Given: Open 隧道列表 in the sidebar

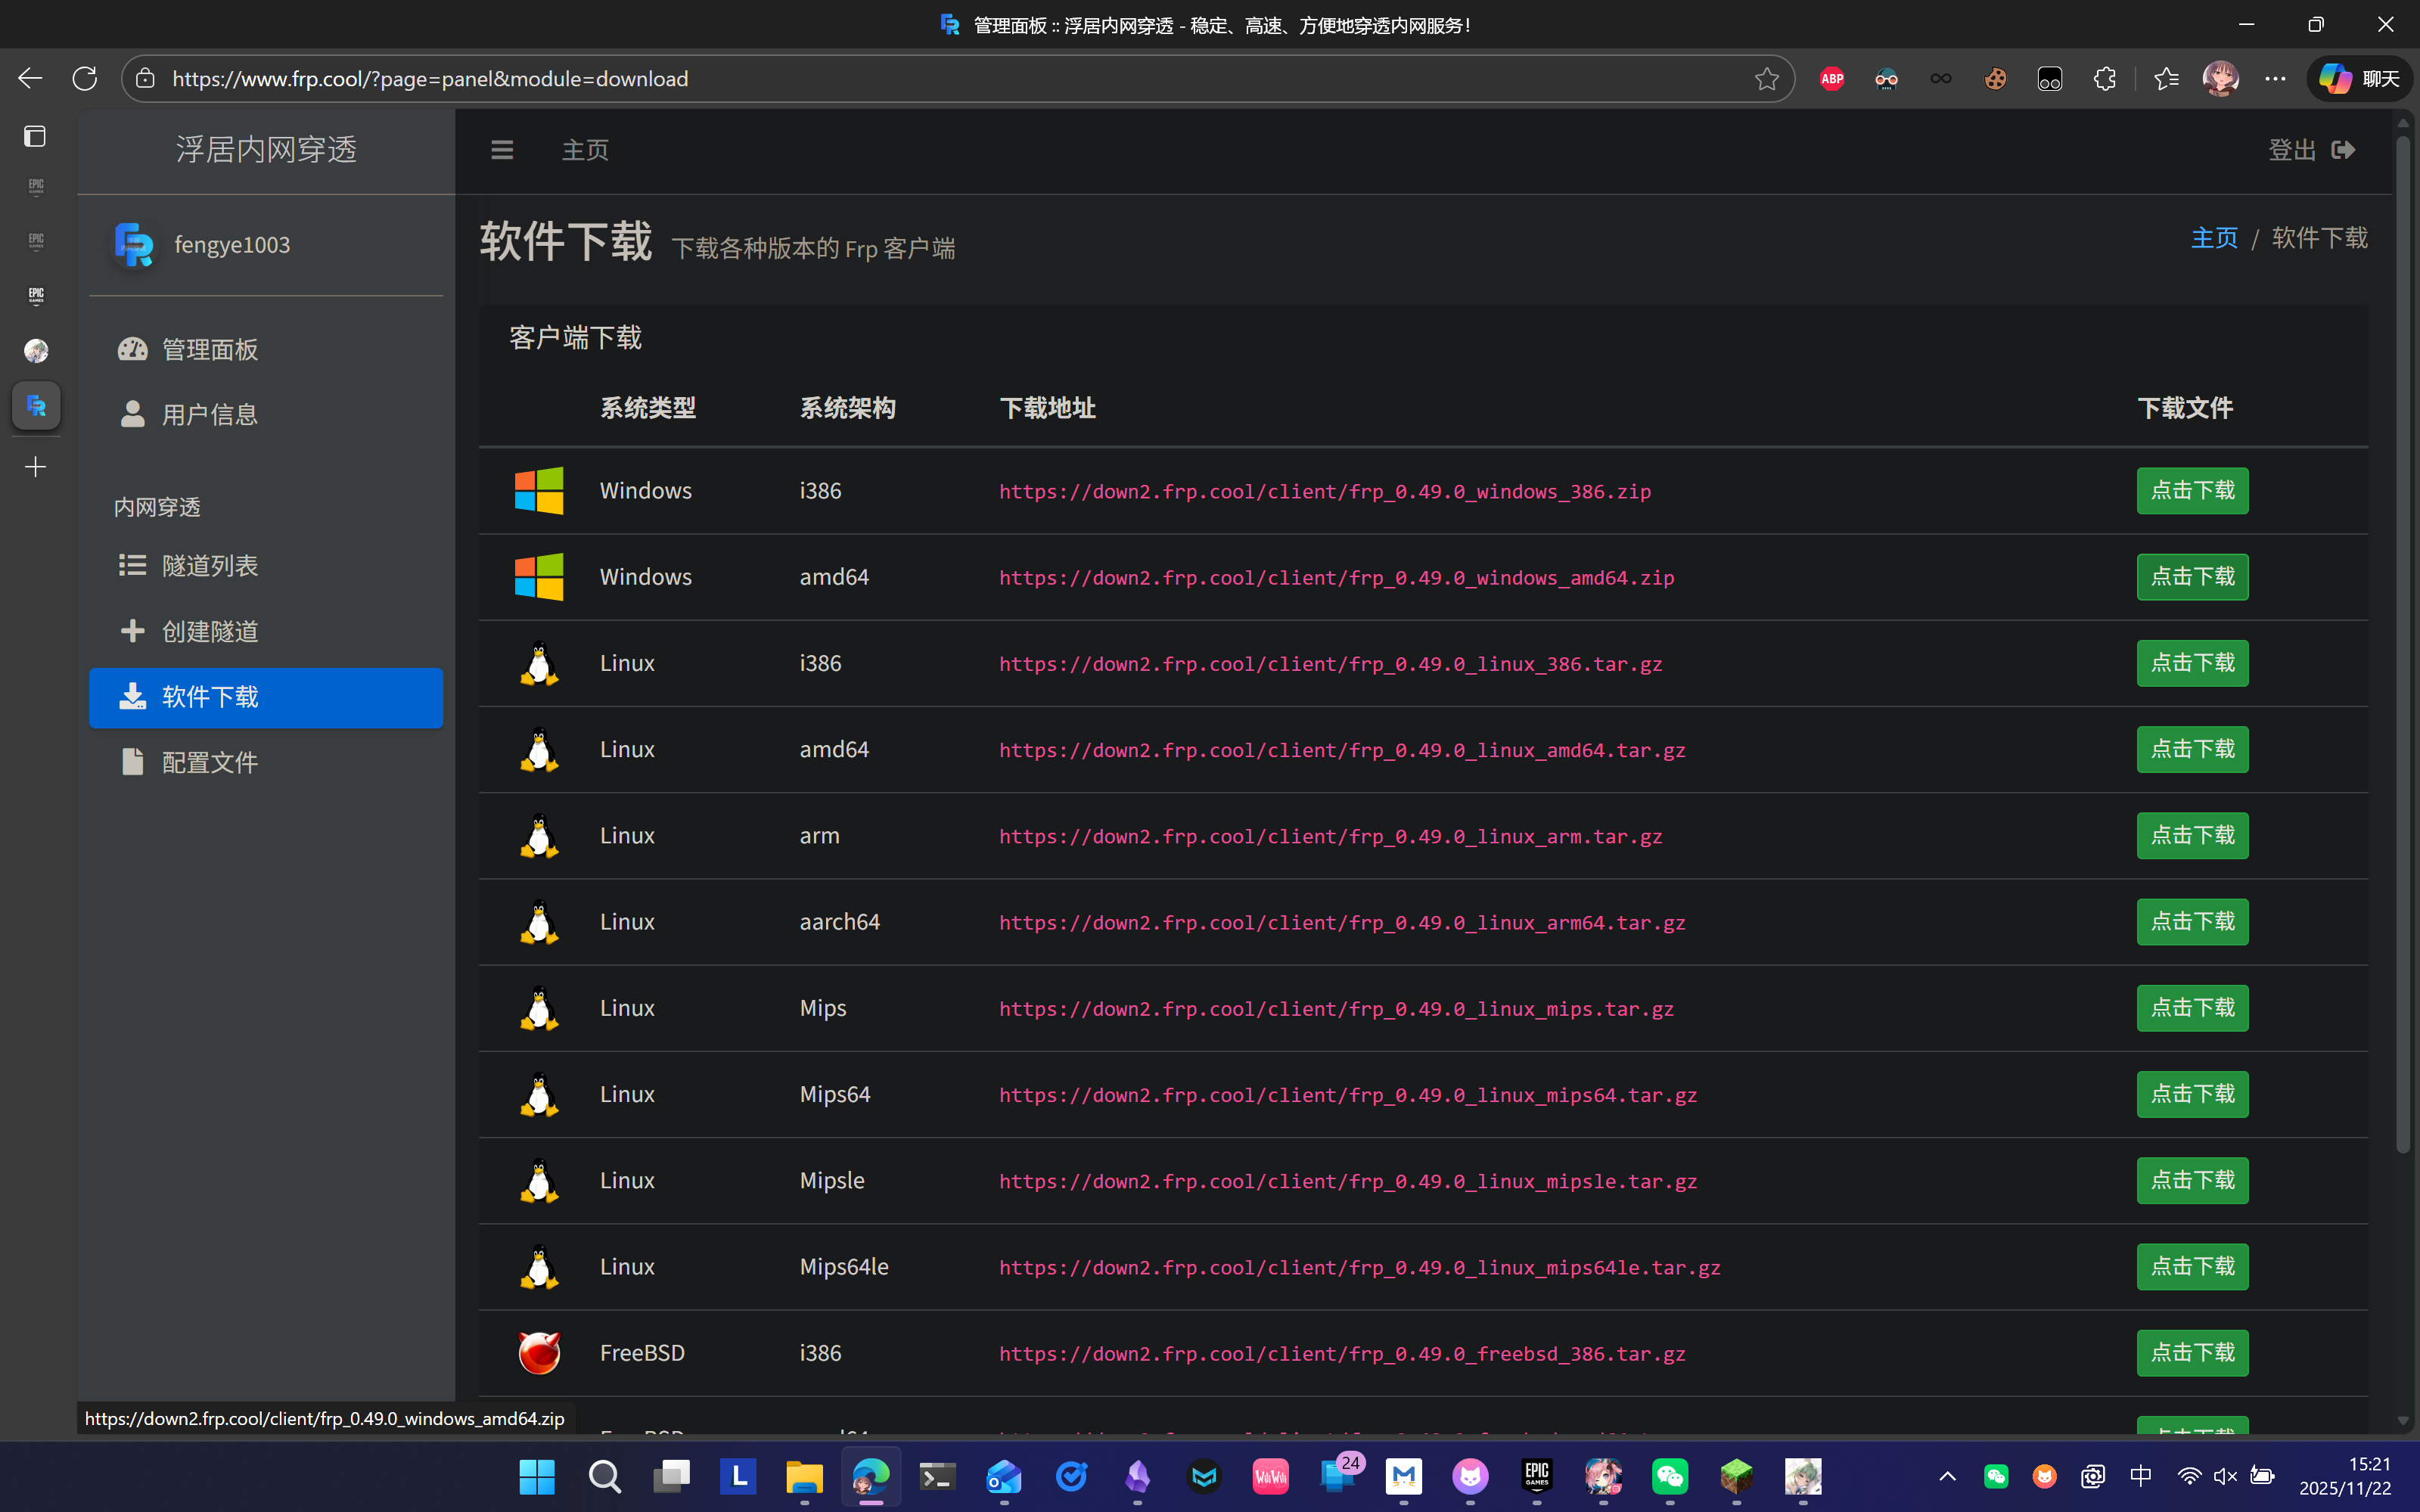Looking at the screenshot, I should coord(210,566).
